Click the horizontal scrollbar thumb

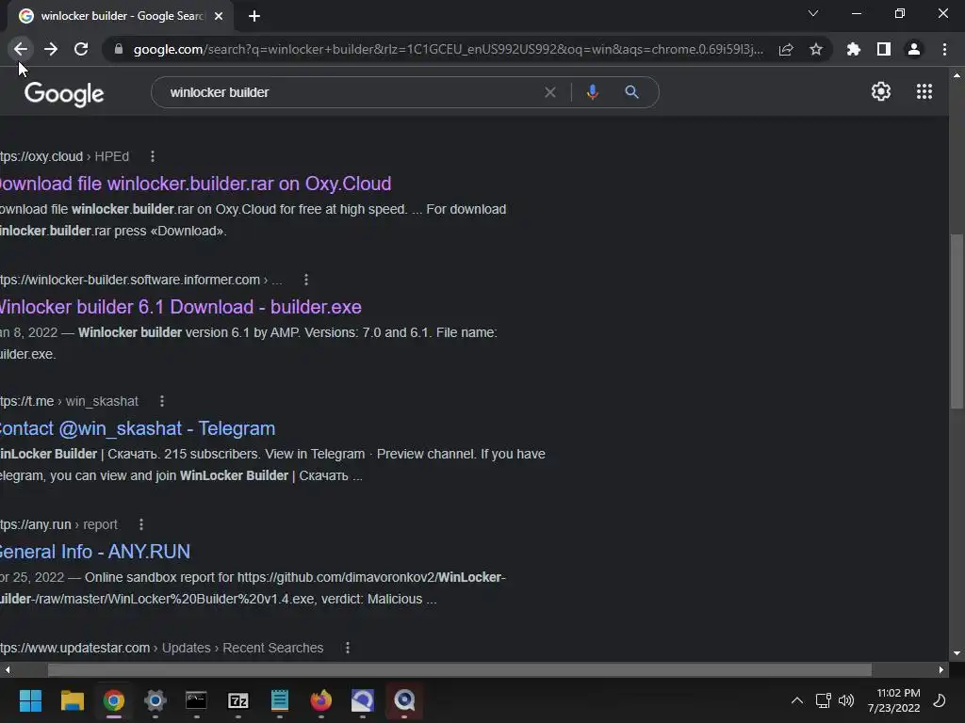(x=460, y=669)
